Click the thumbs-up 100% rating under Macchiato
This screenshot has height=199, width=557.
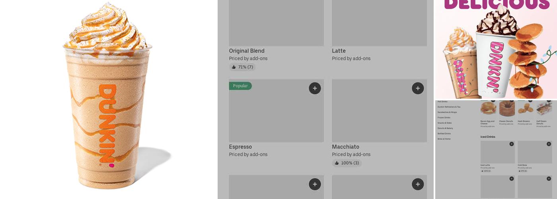click(x=347, y=163)
